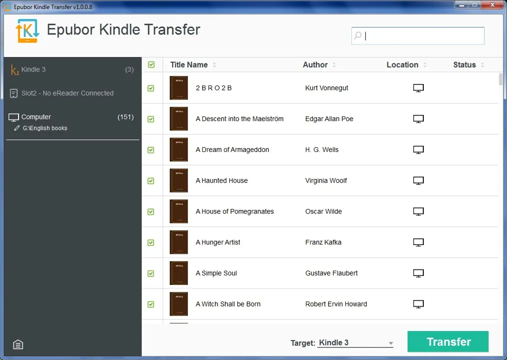Uncheck A Haunted House checkbox
This screenshot has height=360, width=507.
click(x=151, y=181)
